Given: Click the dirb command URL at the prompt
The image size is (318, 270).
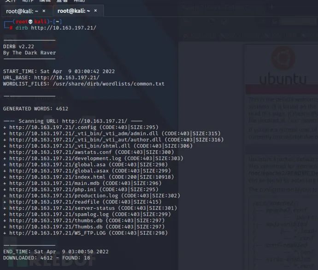Looking at the screenshot, I should tap(64, 28).
